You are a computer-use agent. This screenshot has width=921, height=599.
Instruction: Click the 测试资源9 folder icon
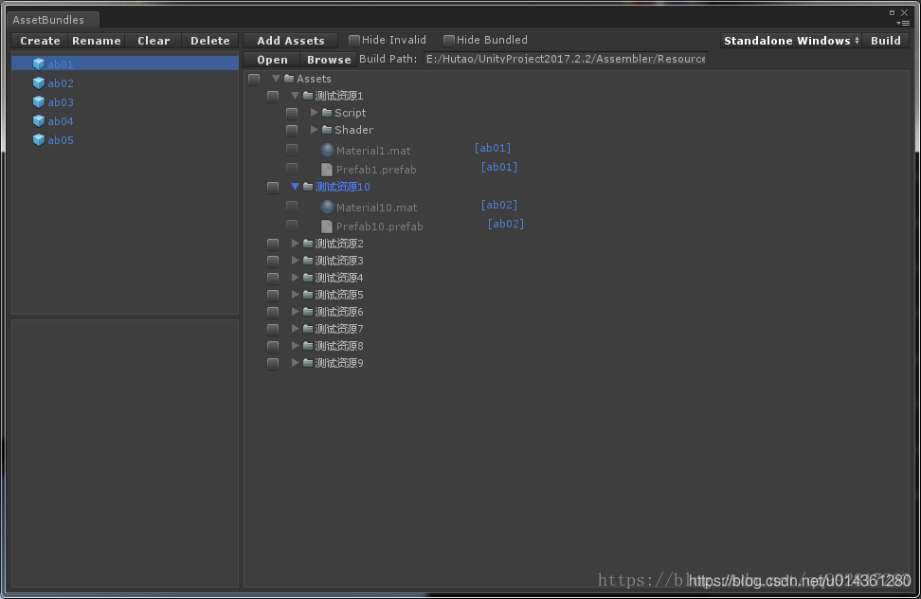tap(308, 362)
